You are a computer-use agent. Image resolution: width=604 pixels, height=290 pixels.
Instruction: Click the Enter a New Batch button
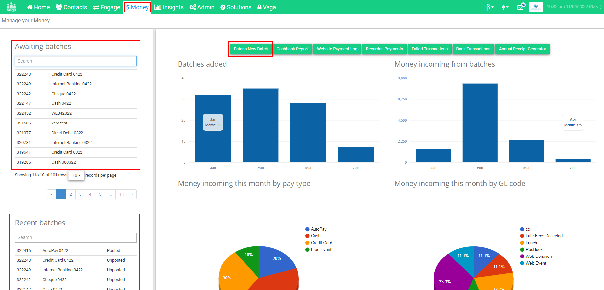(x=251, y=49)
